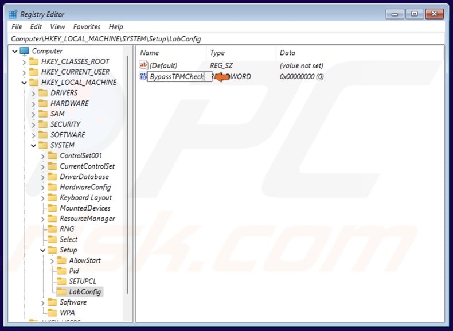Click the ControlSet001 folder icon
This screenshot has height=331, width=453.
click(52, 155)
